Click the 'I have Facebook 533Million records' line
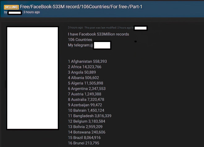 [98, 34]
